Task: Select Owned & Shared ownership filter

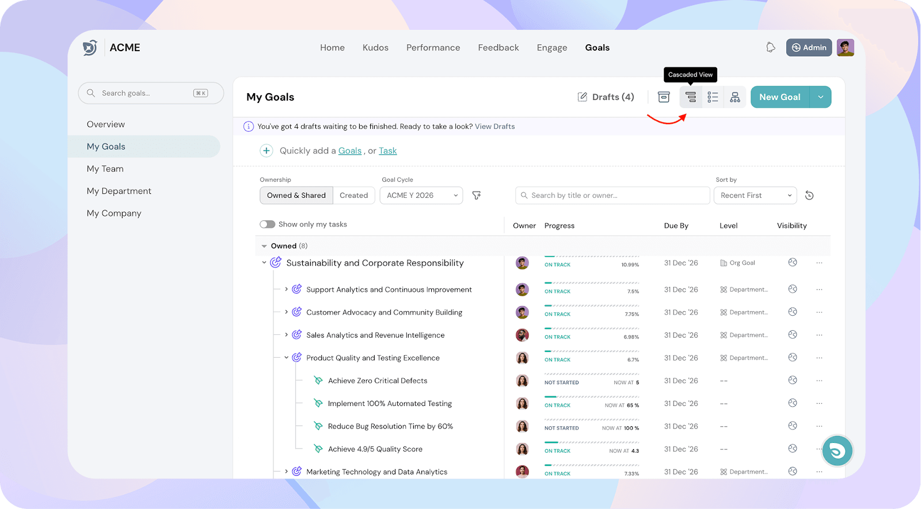Action: coord(296,196)
